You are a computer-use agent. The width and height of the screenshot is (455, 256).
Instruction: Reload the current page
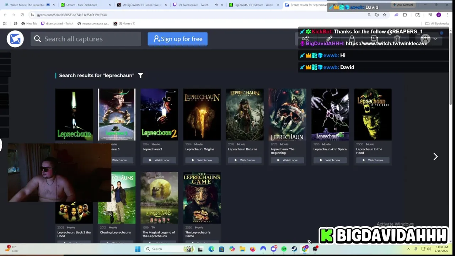click(x=22, y=15)
